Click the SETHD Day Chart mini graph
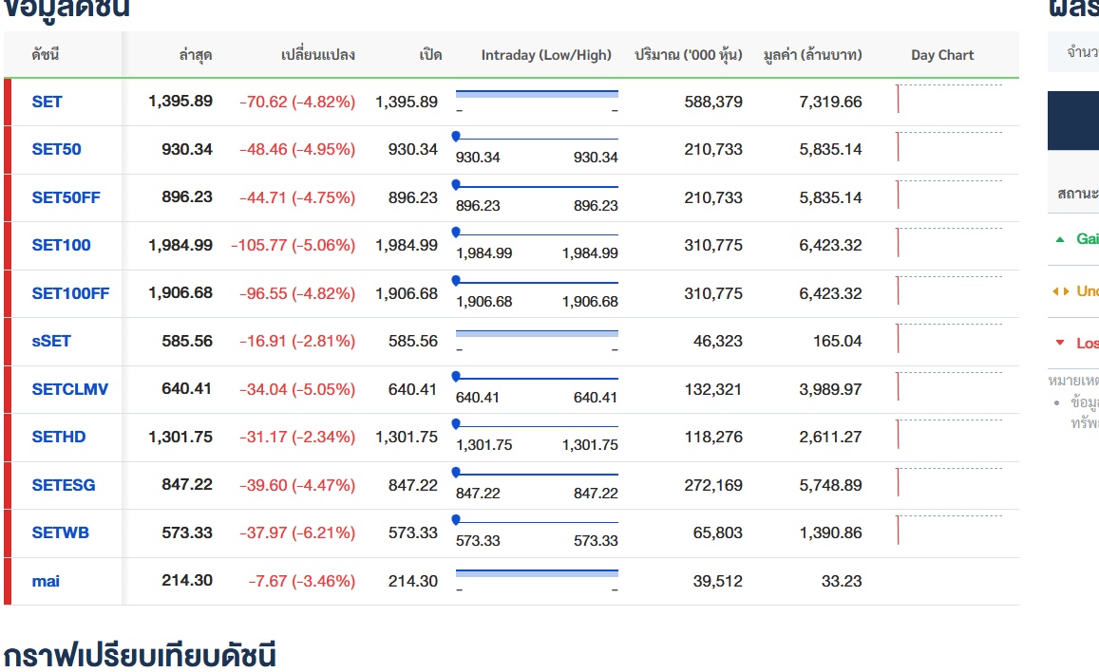Image resolution: width=1099 pixels, height=672 pixels. pos(948,435)
